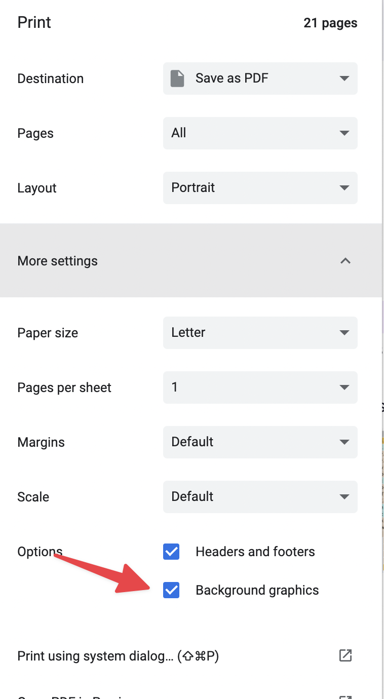The image size is (384, 699).
Task: Click the Pages dropdown arrow icon
Action: click(x=344, y=133)
